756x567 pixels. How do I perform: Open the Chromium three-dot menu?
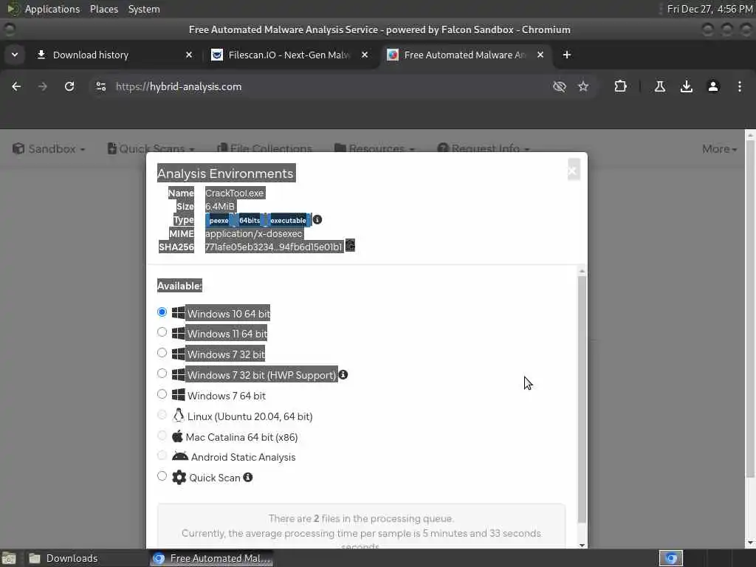click(740, 87)
